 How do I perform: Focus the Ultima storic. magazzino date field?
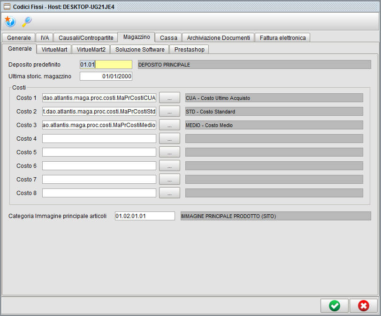point(106,76)
